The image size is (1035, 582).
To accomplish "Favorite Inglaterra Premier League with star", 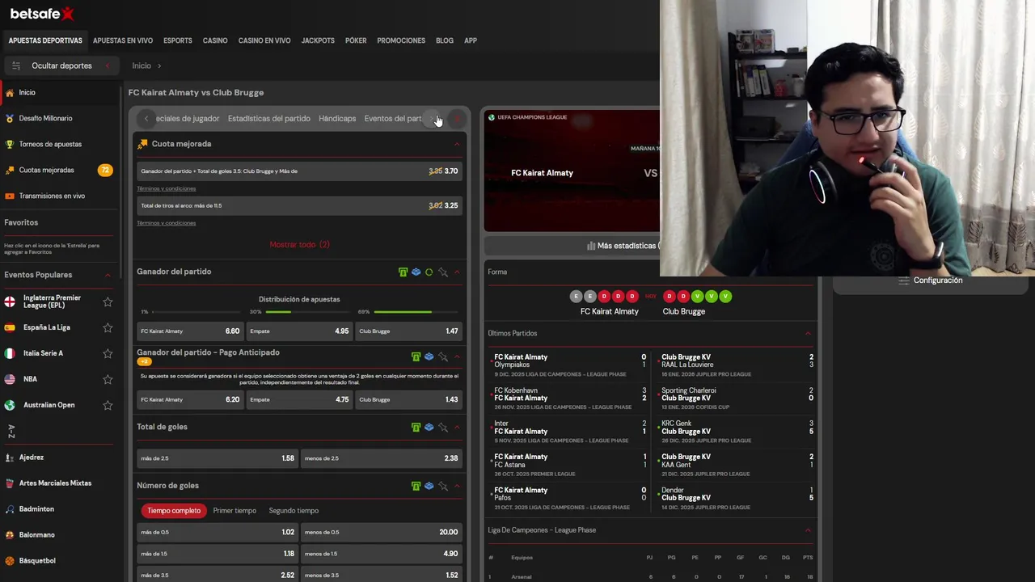I will click(108, 302).
